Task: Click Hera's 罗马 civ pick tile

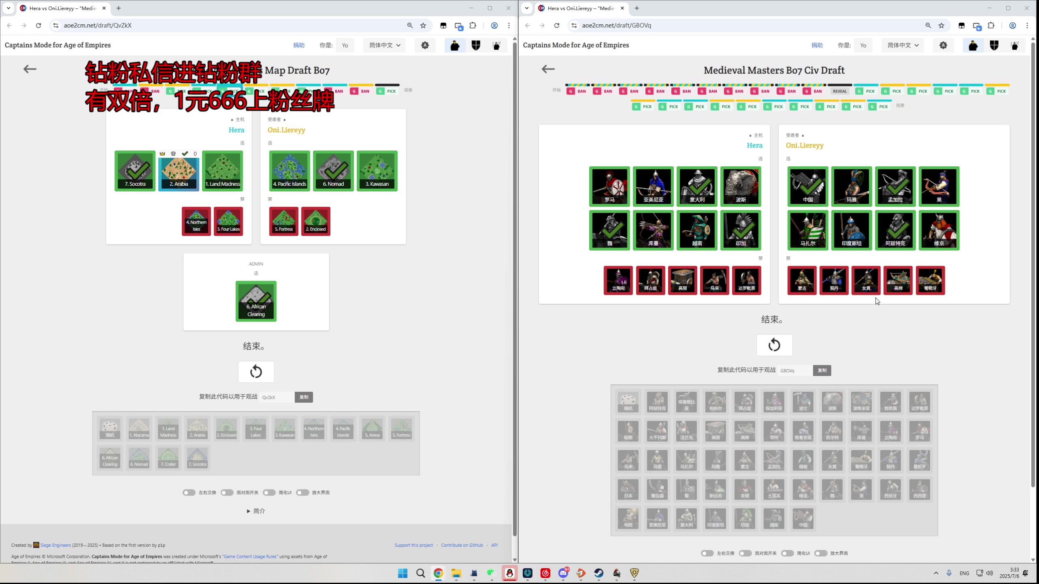Action: 609,187
